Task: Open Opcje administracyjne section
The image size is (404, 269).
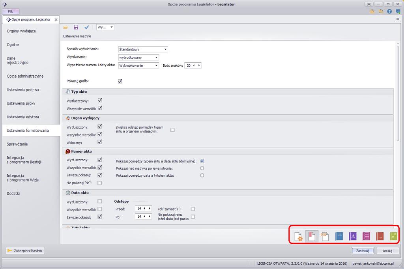Action: (x=25, y=76)
